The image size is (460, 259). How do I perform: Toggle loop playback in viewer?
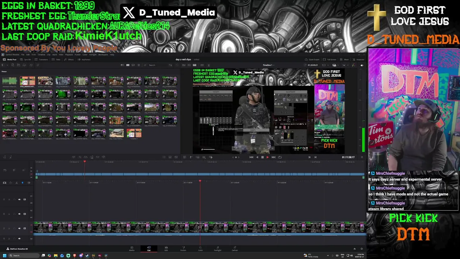click(x=280, y=157)
